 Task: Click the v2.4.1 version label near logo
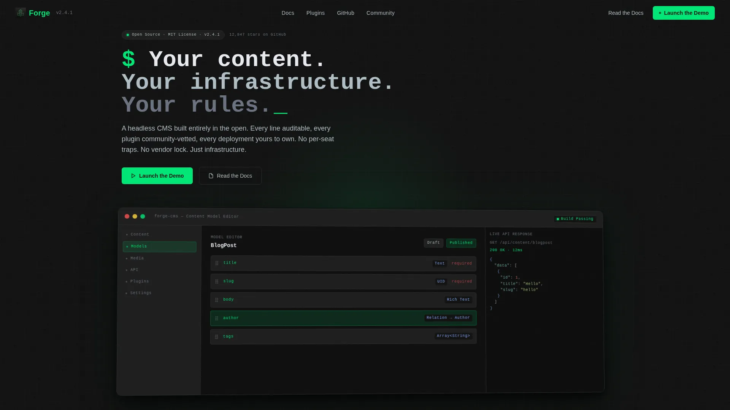tap(64, 13)
